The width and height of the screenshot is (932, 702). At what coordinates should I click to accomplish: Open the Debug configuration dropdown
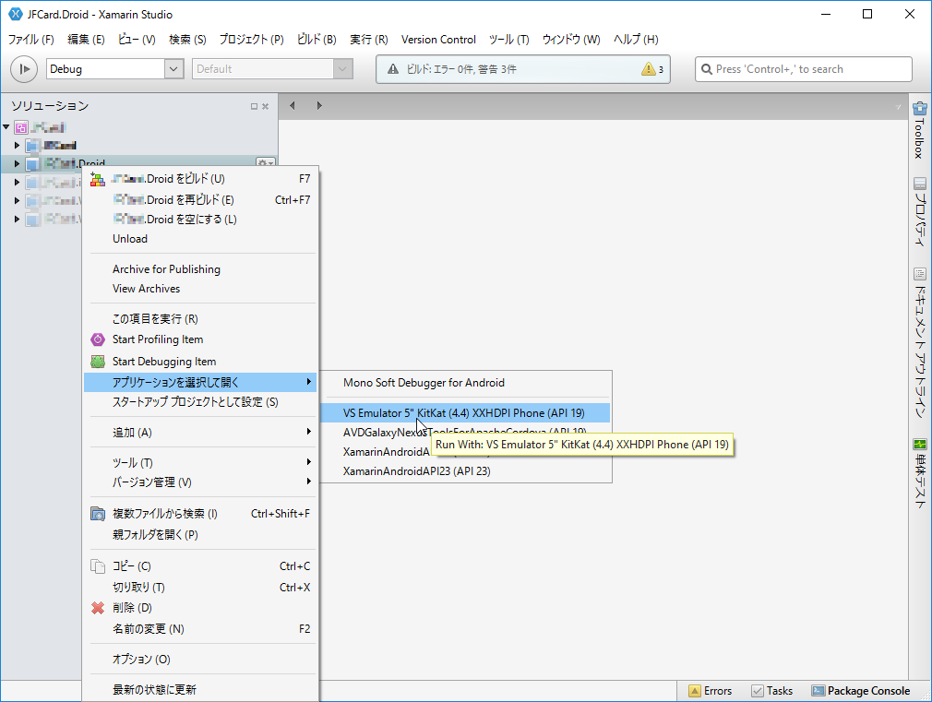114,69
